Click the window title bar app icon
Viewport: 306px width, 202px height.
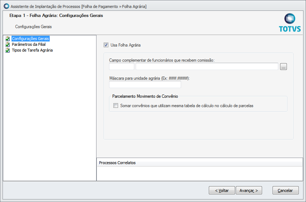pyautogui.click(x=6, y=6)
